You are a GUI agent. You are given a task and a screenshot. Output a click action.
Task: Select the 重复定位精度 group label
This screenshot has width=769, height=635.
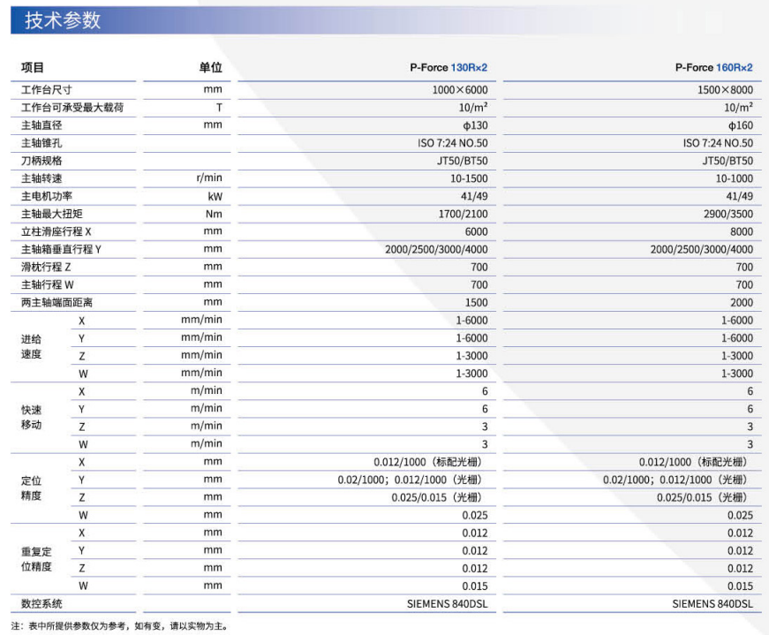tap(36, 558)
